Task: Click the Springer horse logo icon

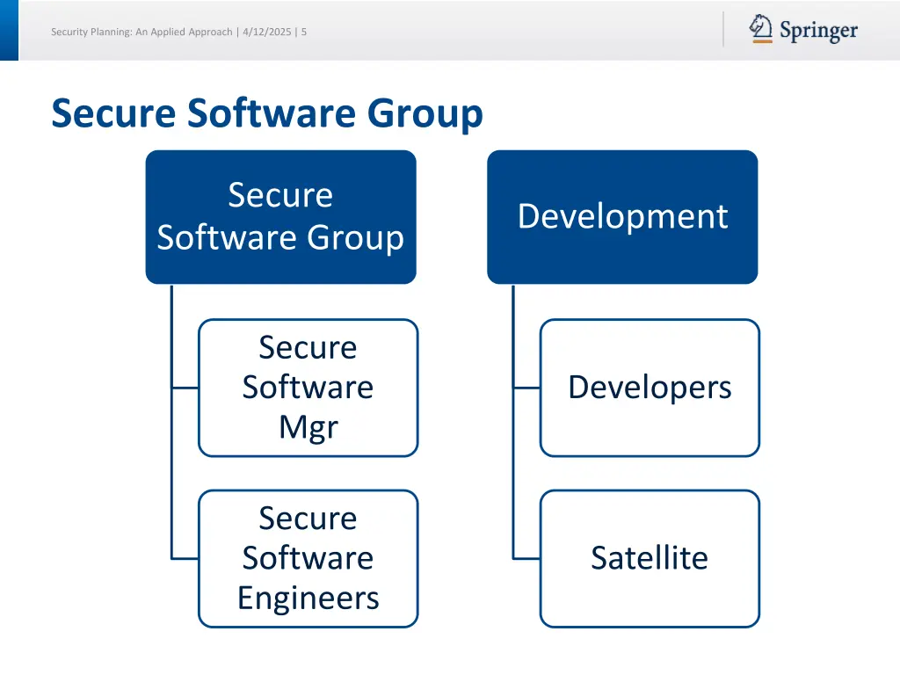Action: coord(760,29)
